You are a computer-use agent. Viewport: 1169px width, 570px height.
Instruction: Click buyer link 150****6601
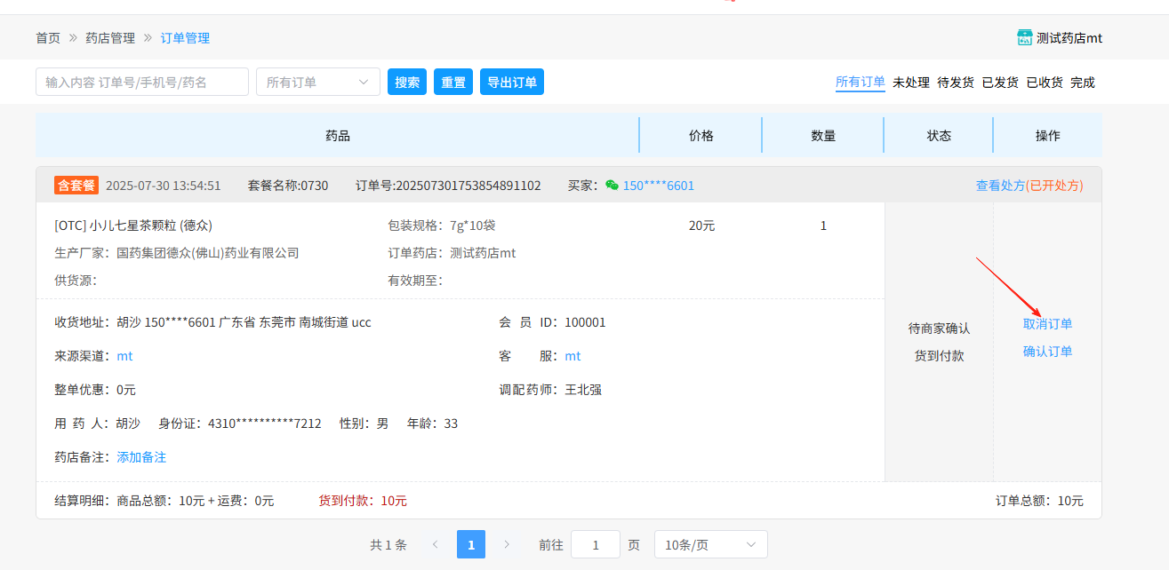pyautogui.click(x=659, y=186)
